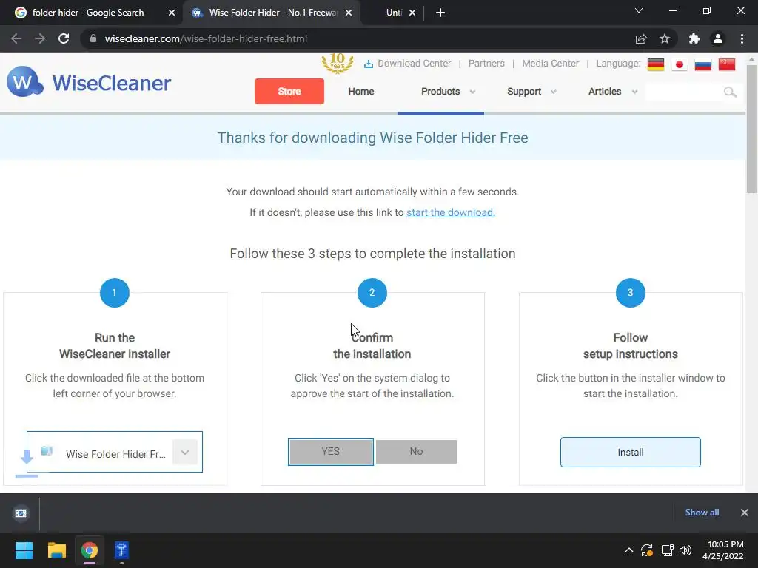
Task: Close the Wise Folder Hider tab
Action: pyautogui.click(x=349, y=13)
